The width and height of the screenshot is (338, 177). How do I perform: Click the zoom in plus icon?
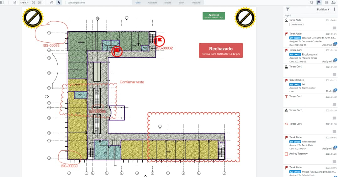[x=39, y=3]
